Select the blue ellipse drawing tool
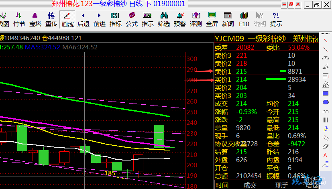Image resolution: width=332 pixels, height=189 pixels. pos(326,102)
